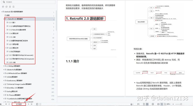Click the fit width icon in status bar
193x106 pixels.
tap(138, 104)
